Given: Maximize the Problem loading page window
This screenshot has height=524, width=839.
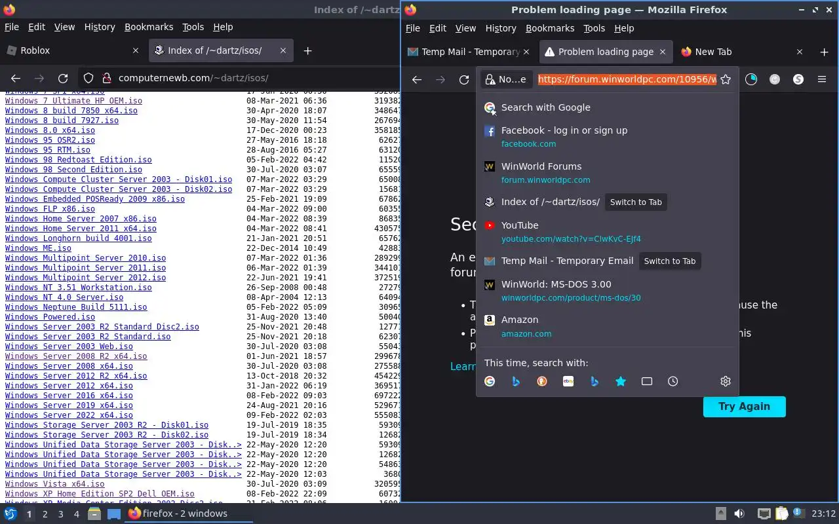Looking at the screenshot, I should pos(815,10).
